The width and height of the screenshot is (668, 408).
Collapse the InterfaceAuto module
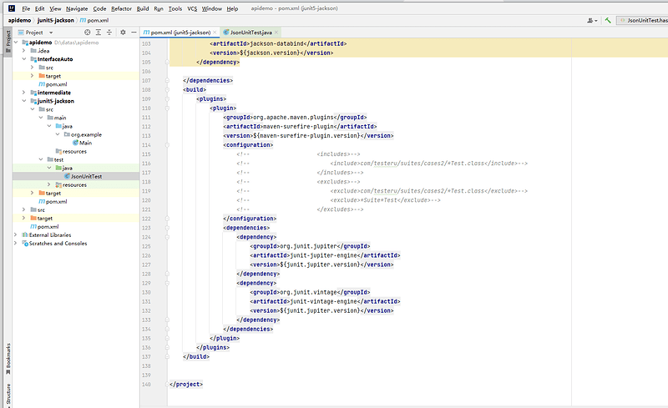[24, 59]
